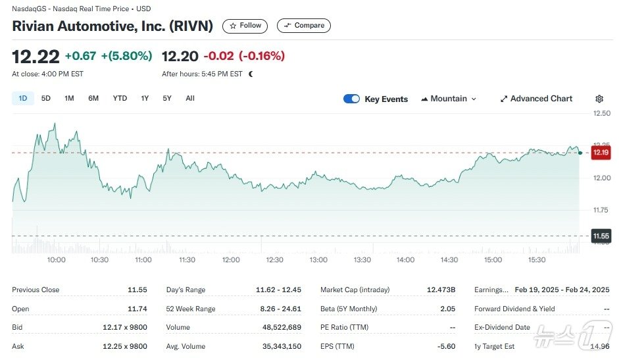Switch to the 5D range tab
The width and height of the screenshot is (619, 358).
[46, 99]
